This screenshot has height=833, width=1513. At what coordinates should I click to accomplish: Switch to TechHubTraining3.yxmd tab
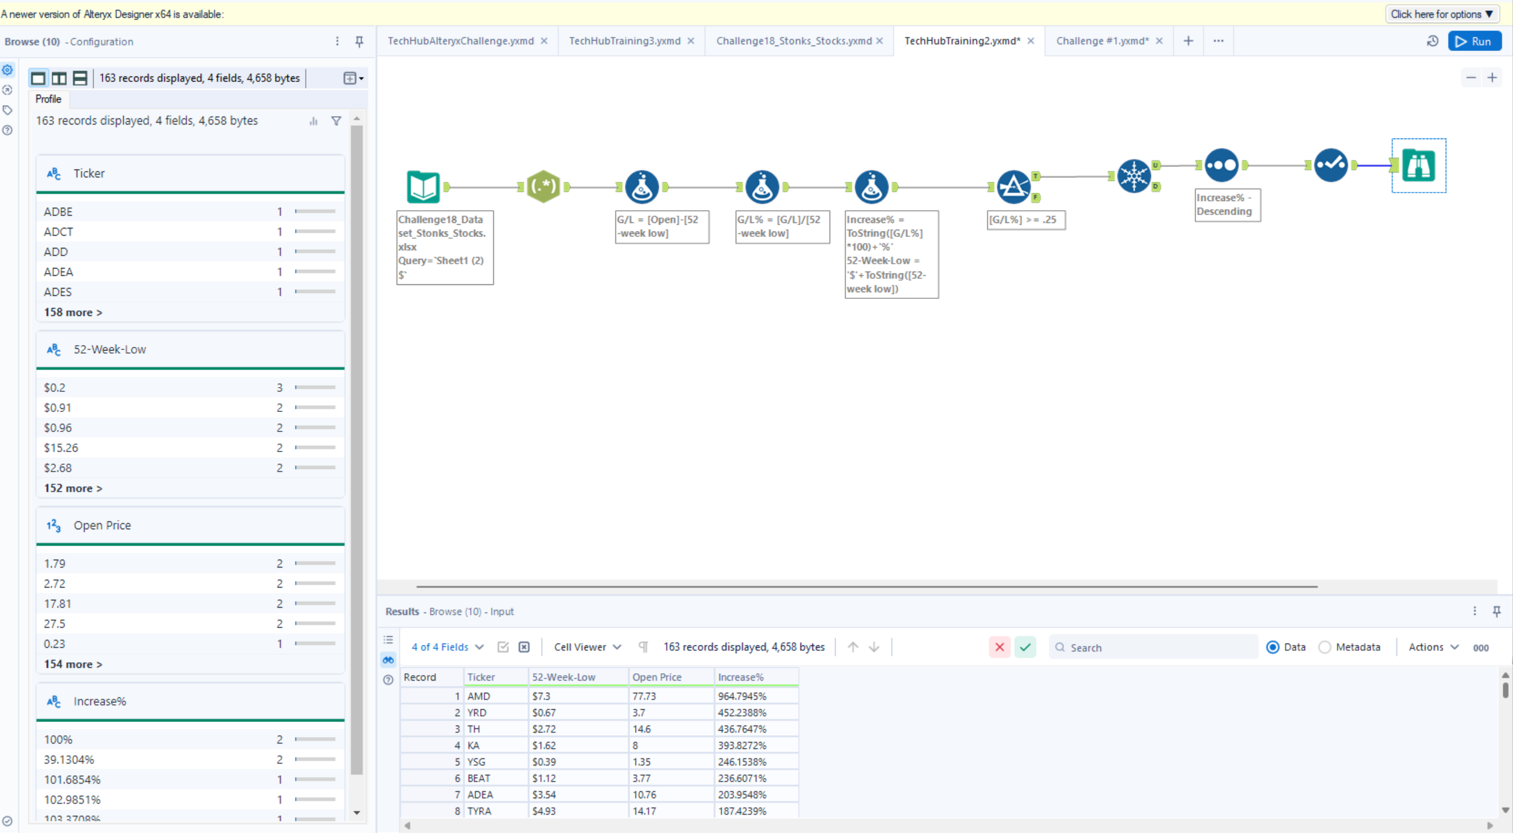click(x=624, y=41)
